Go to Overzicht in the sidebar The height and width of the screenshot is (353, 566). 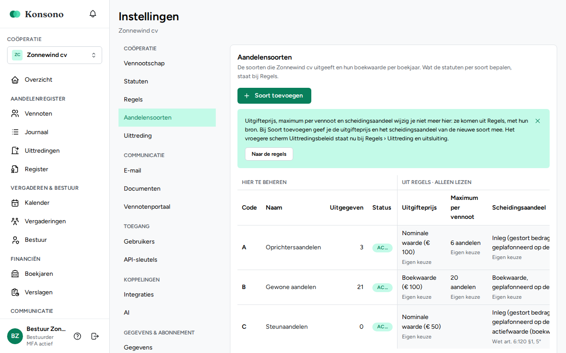click(54, 80)
